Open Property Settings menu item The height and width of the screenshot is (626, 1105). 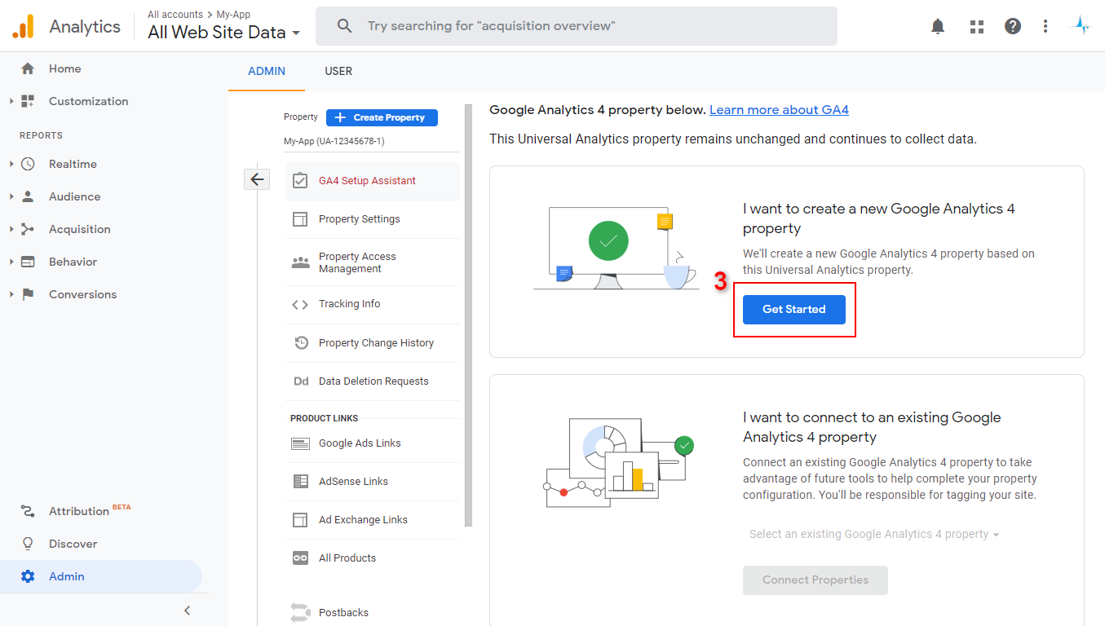click(x=373, y=219)
